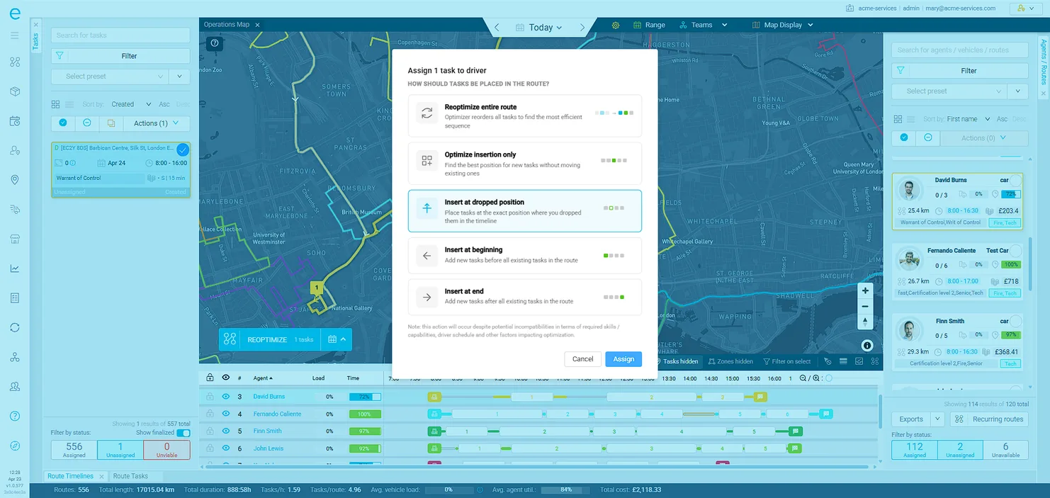Switch to the Route Tasks tab
1050x498 pixels.
130,476
